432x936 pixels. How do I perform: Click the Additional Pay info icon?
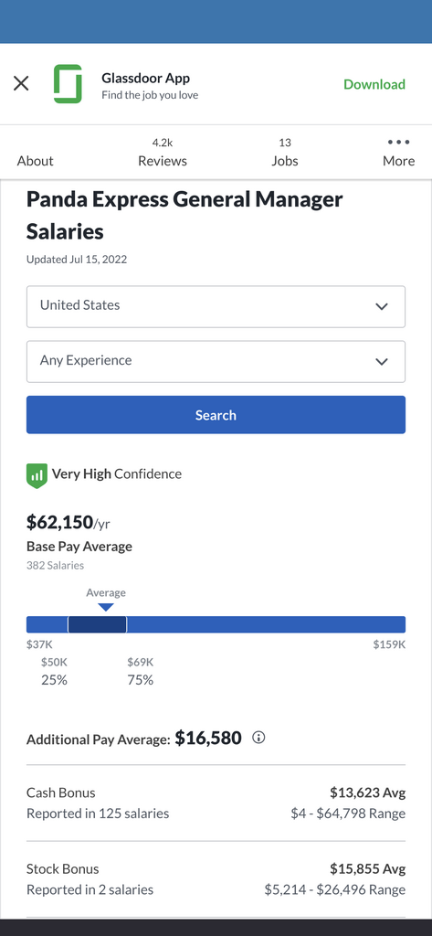258,738
